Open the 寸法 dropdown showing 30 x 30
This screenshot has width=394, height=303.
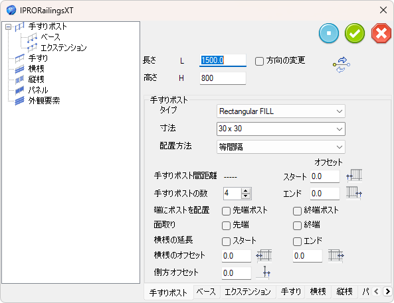coord(280,129)
